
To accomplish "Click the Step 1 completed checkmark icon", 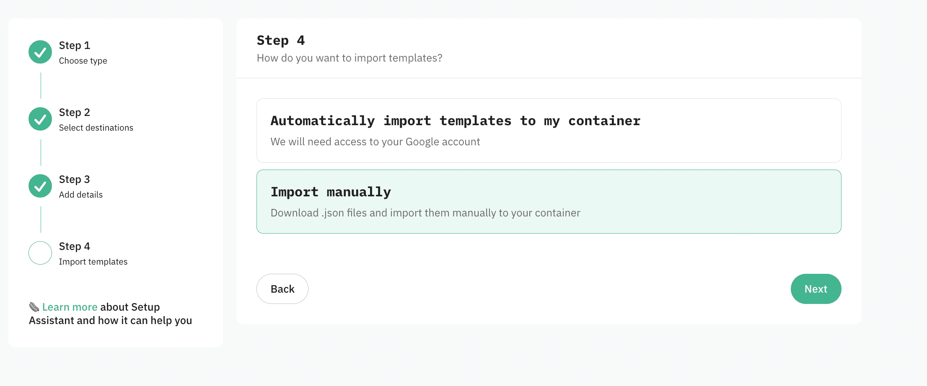I will coord(40,52).
